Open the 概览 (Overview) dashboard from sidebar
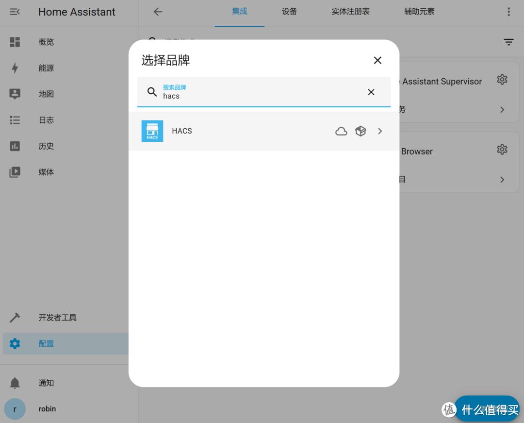The width and height of the screenshot is (524, 423). point(46,42)
